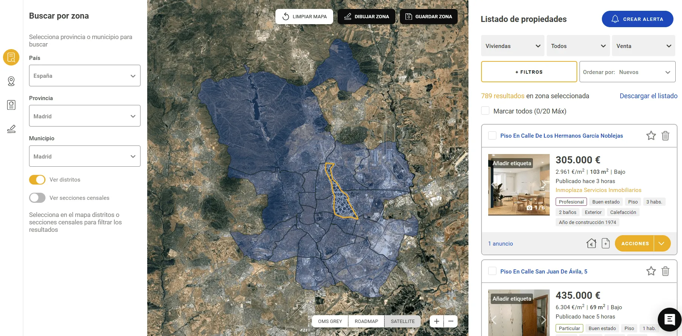Open the building report sidebar icon
Viewport: 682px width, 336px height.
coord(11,105)
